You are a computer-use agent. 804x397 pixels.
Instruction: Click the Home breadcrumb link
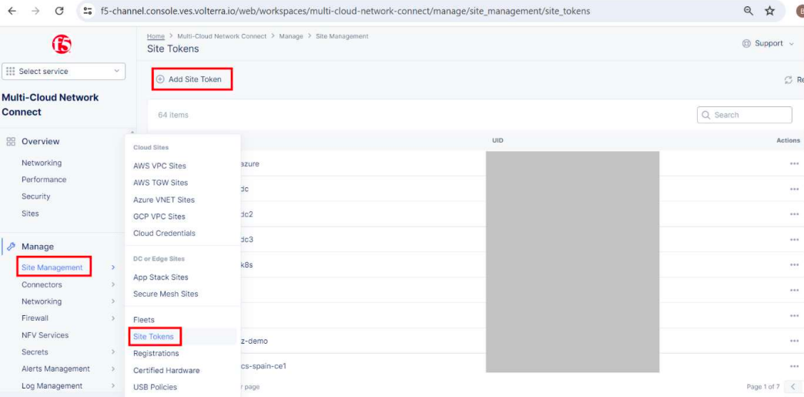(156, 36)
